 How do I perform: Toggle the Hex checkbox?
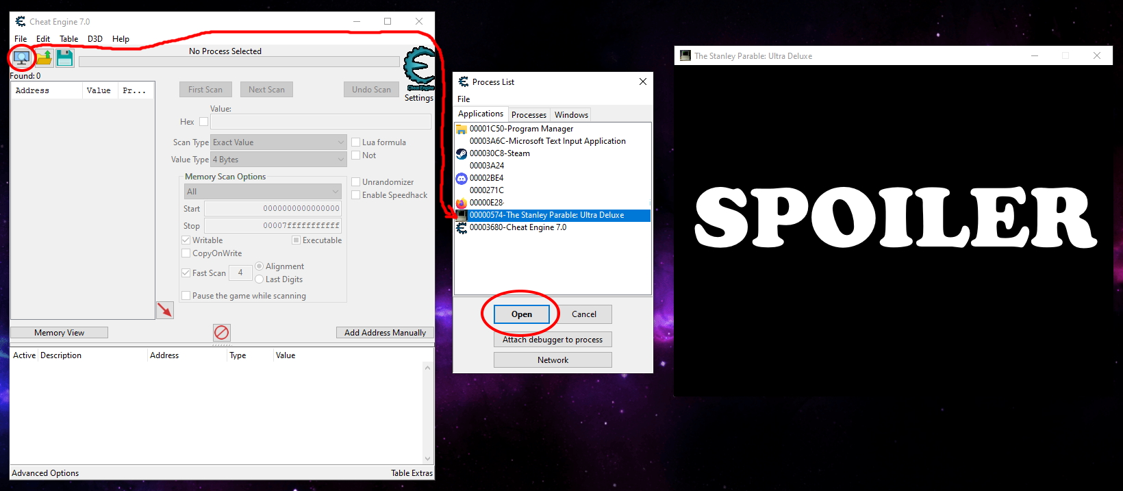[x=203, y=122]
